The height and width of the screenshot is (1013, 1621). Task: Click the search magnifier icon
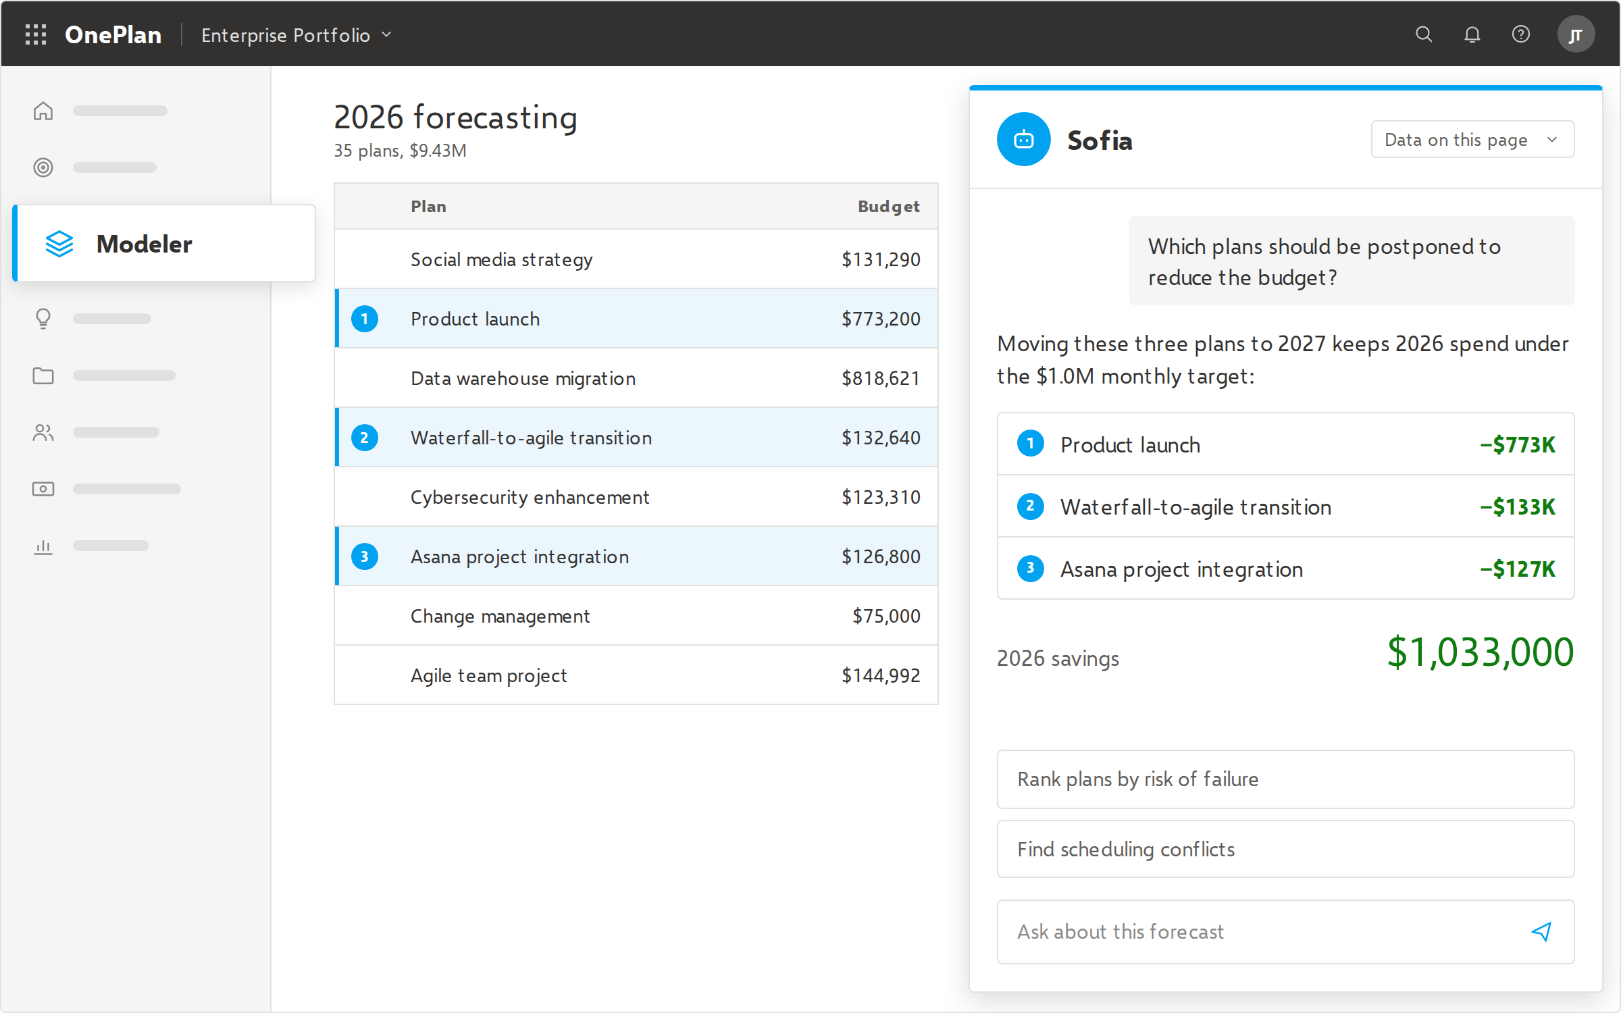click(1424, 34)
